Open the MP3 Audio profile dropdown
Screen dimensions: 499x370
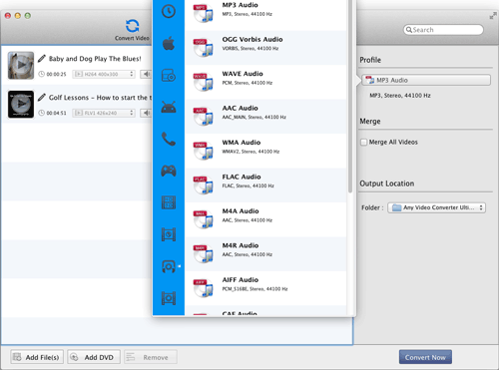pos(426,80)
